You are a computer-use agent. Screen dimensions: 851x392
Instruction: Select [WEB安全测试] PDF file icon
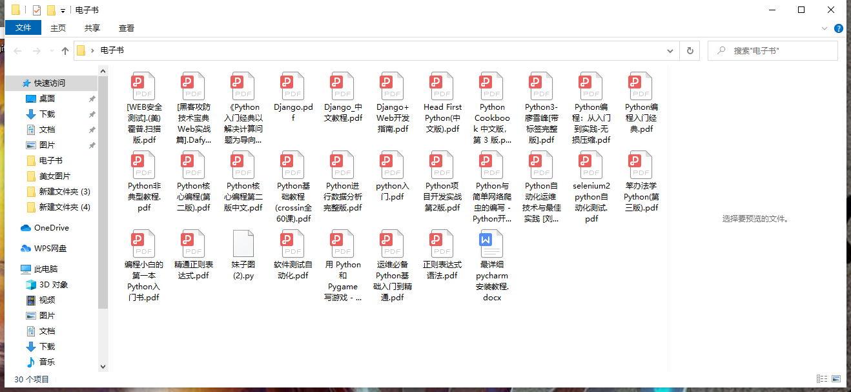[144, 86]
